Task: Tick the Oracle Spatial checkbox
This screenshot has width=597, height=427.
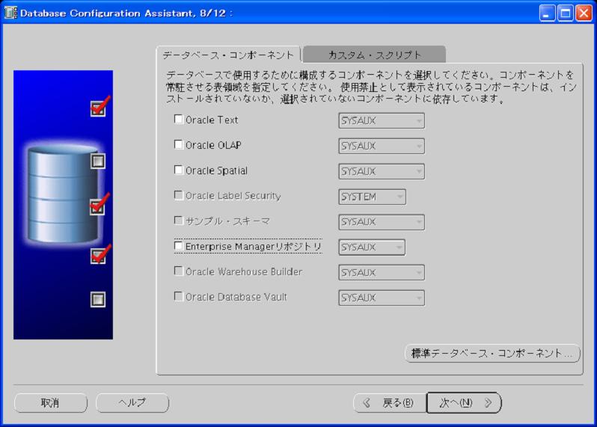Action: 178,170
